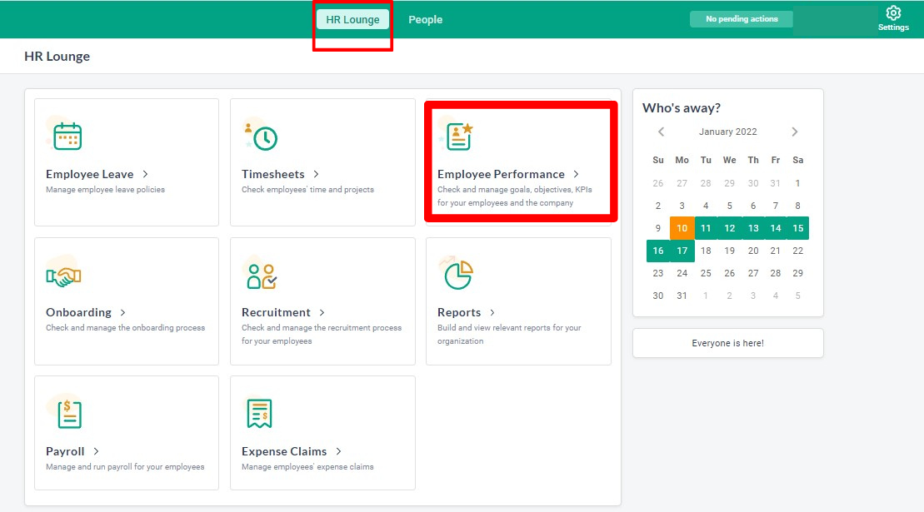Expand Onboarding chevron arrow
924x512 pixels.
point(122,312)
